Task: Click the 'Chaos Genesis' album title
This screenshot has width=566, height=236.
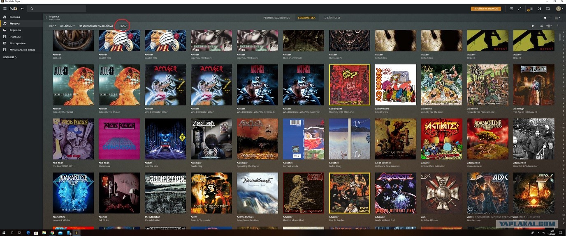Action: click(x=475, y=166)
